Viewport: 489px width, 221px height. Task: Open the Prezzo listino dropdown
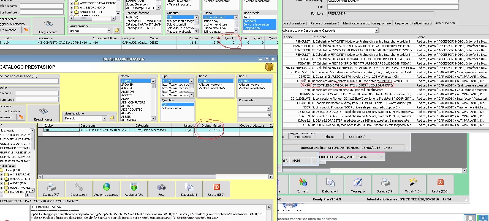(269, 108)
